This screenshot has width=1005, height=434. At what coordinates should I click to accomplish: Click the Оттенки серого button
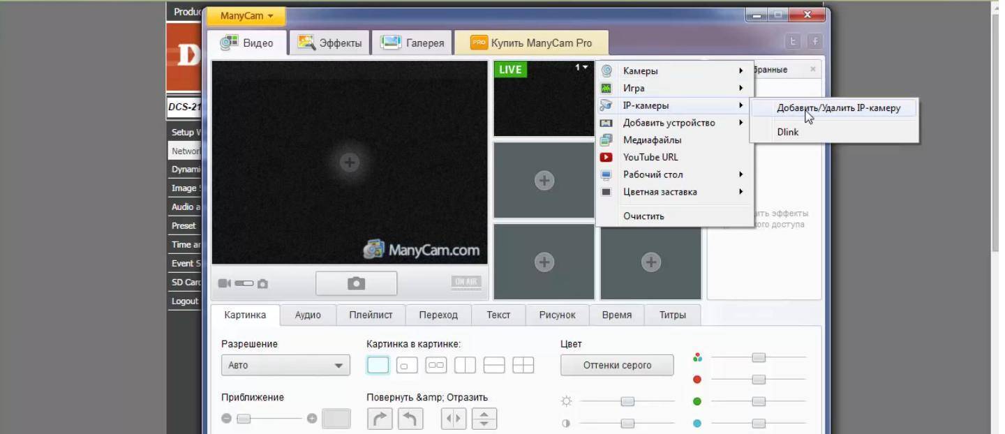tap(617, 365)
